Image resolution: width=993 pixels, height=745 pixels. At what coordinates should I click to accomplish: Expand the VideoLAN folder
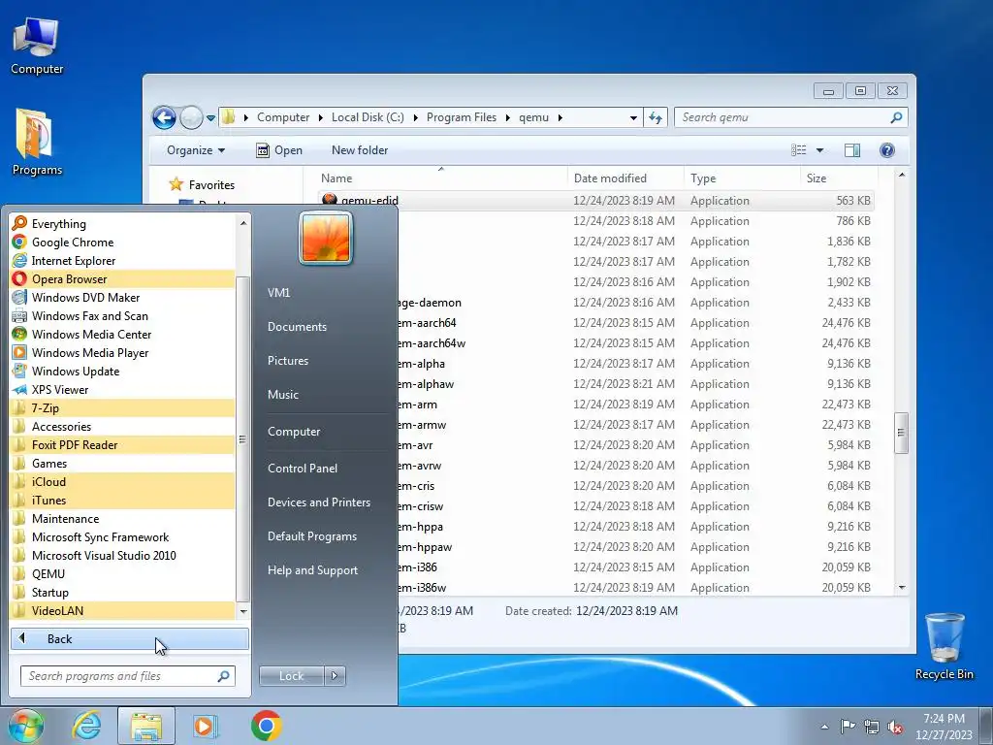click(x=122, y=611)
